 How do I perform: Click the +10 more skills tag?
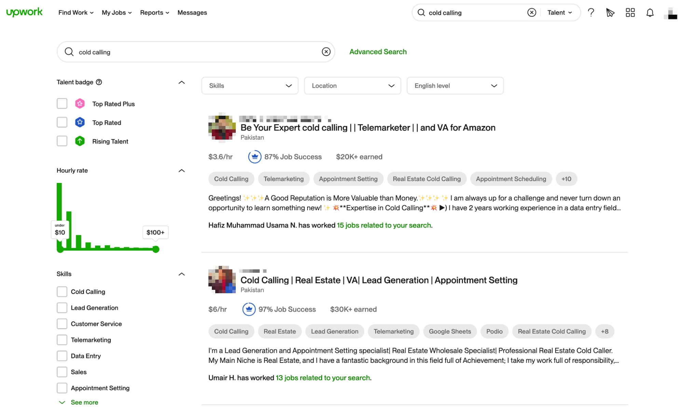[566, 179]
